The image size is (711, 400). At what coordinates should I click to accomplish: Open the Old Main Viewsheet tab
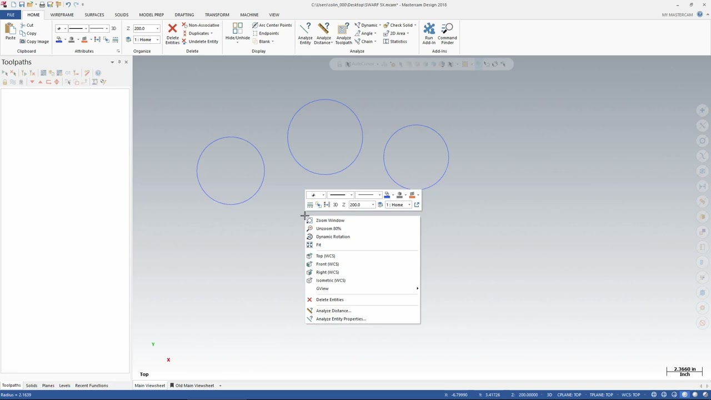click(x=192, y=386)
